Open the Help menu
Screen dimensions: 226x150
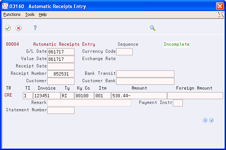coord(43,14)
